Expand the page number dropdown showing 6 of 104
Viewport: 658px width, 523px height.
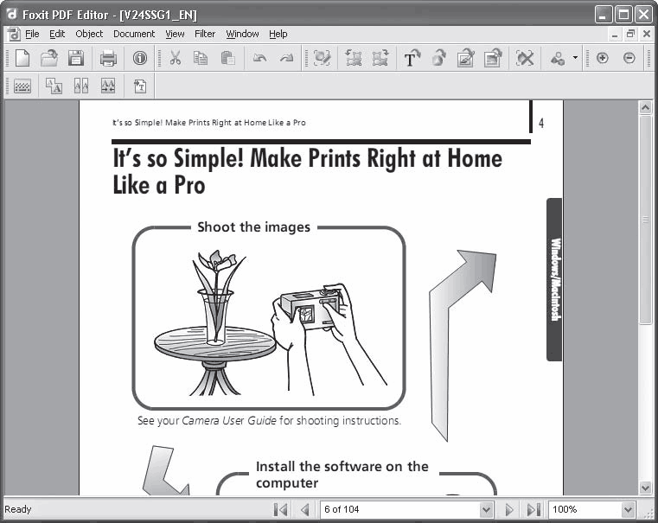click(x=486, y=509)
